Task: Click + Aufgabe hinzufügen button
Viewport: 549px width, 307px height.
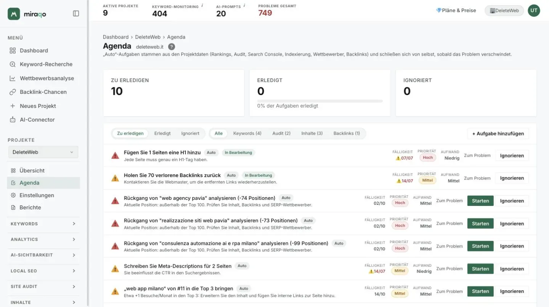Action: [498, 133]
